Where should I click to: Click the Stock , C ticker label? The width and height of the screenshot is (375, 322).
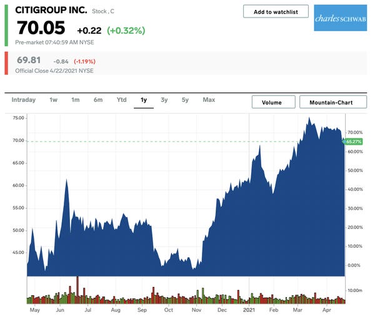point(103,11)
